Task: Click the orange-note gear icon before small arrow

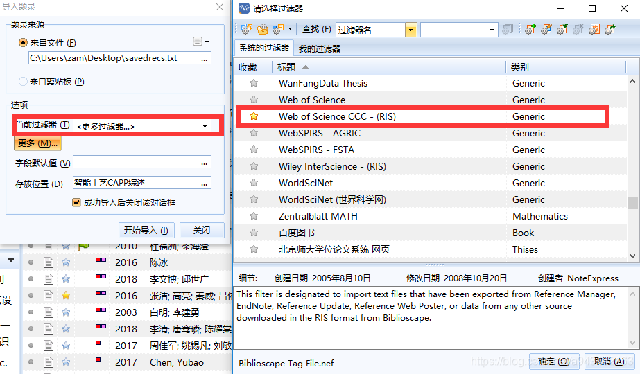Action: 279,29
